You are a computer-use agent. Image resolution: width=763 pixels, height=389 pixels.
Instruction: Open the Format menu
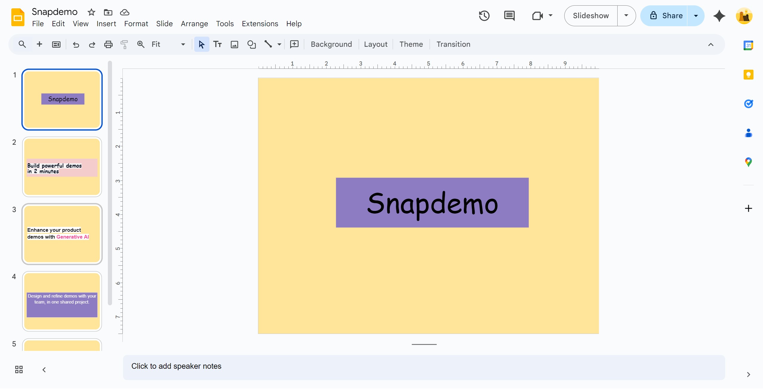tap(136, 24)
